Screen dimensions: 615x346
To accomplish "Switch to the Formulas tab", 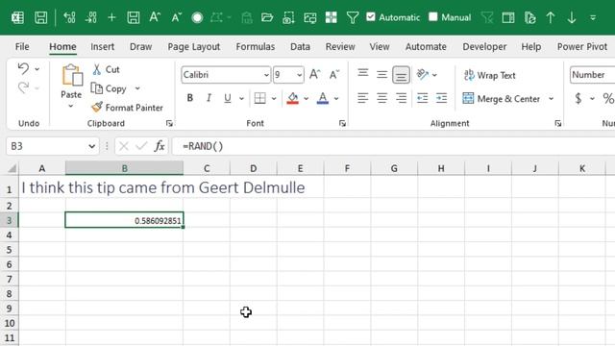I will coord(256,47).
